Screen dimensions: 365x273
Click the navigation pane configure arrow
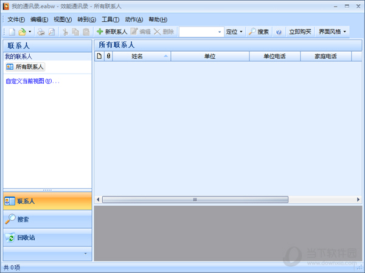coord(85,254)
